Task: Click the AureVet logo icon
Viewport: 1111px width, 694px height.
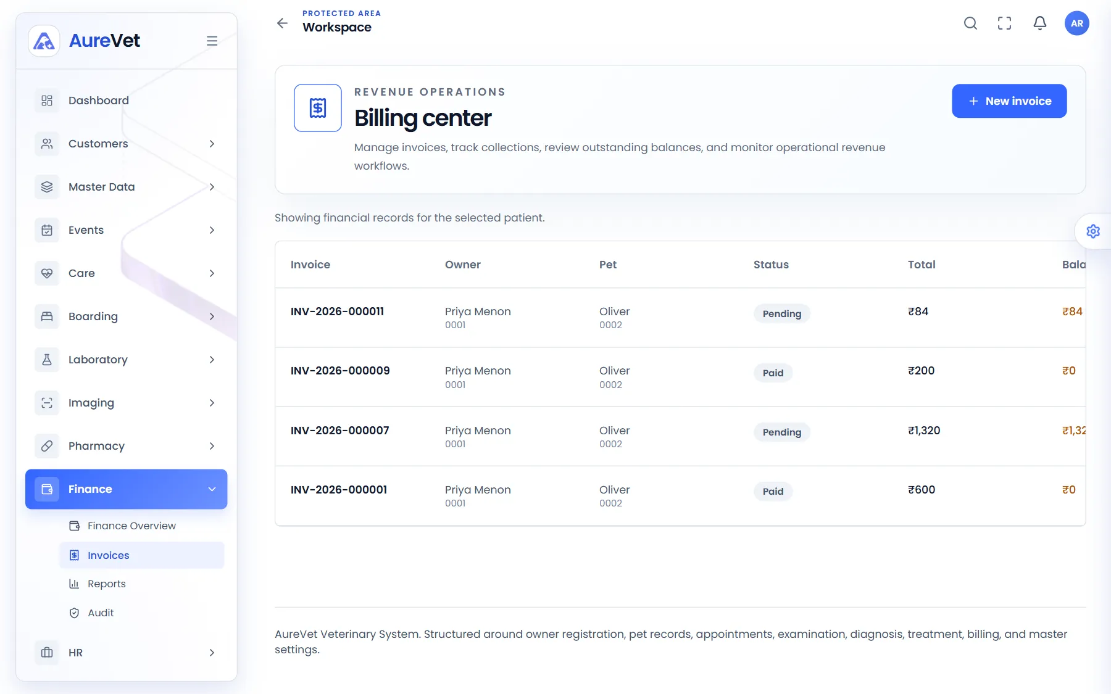Action: 44,41
